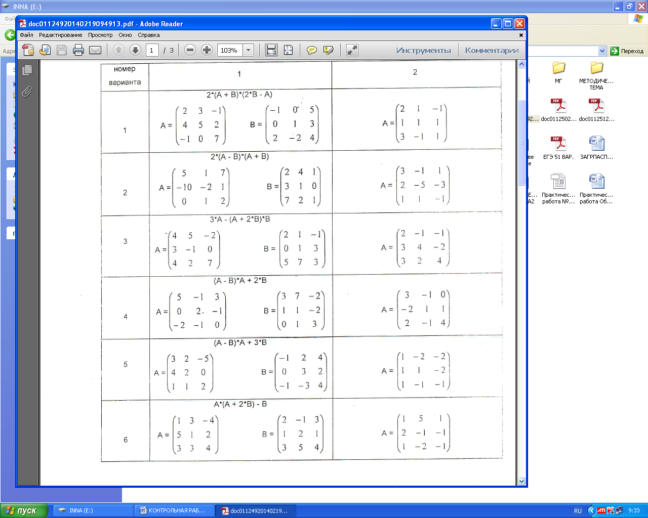Zoom in with the plus button
648x518 pixels.
click(207, 50)
